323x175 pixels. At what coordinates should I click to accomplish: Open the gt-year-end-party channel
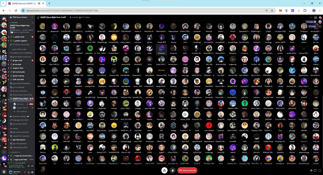22,91
